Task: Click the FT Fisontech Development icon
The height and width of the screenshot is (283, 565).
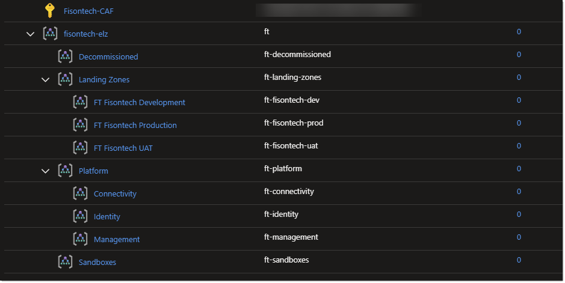Action: 81,102
